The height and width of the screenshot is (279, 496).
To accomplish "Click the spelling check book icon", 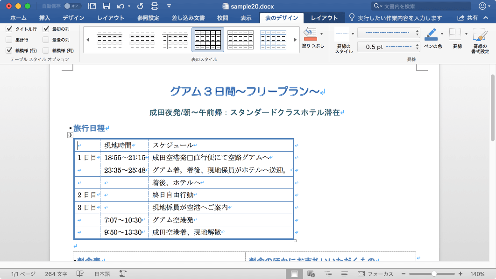I will point(80,273).
